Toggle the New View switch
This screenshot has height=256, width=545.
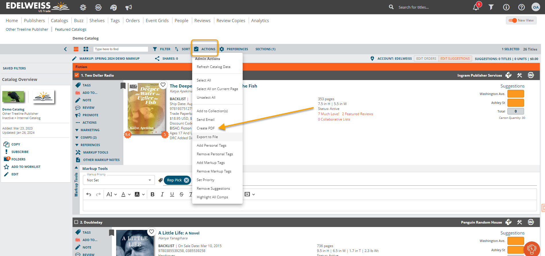(x=513, y=20)
